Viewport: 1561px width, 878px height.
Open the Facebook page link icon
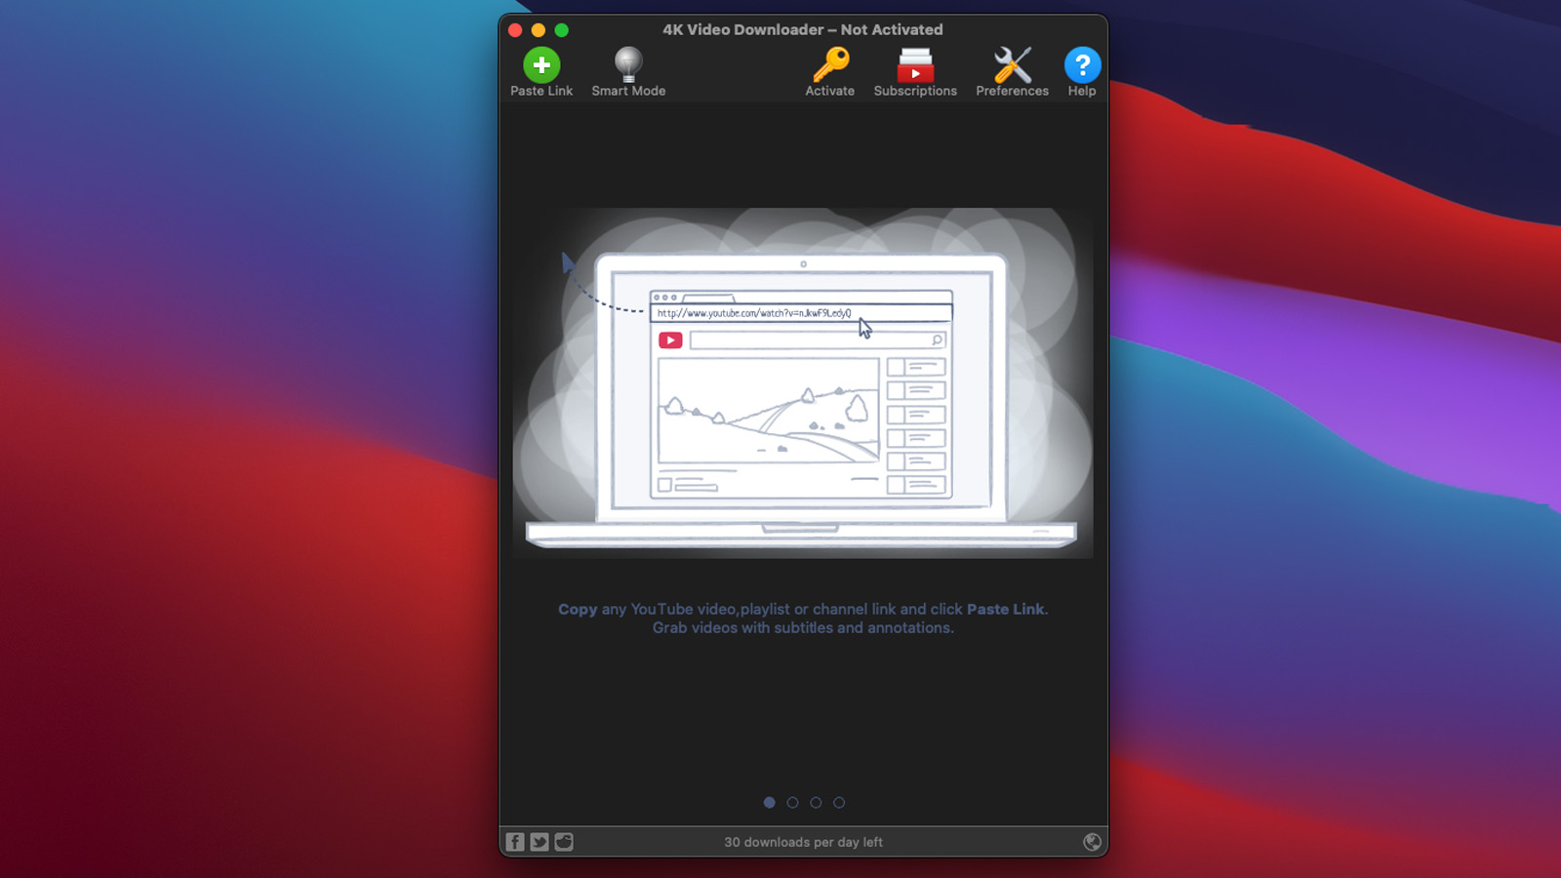515,842
